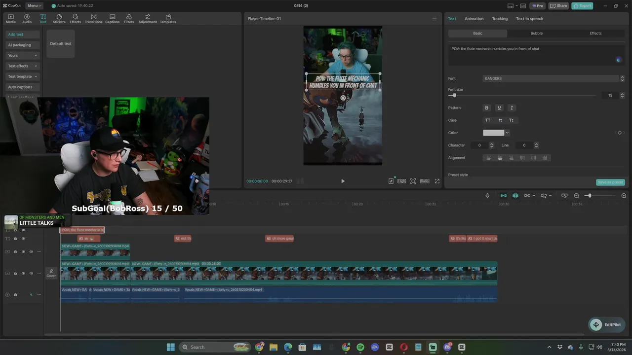Image resolution: width=632 pixels, height=355 pixels.
Task: Toggle italic text pattern
Action: [x=512, y=107]
